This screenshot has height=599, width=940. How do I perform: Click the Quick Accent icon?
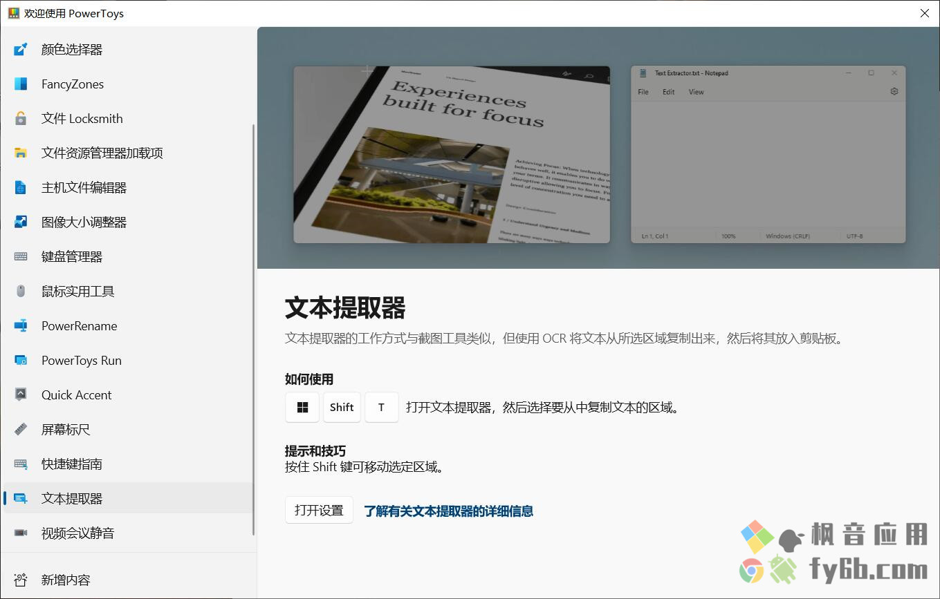tap(21, 394)
